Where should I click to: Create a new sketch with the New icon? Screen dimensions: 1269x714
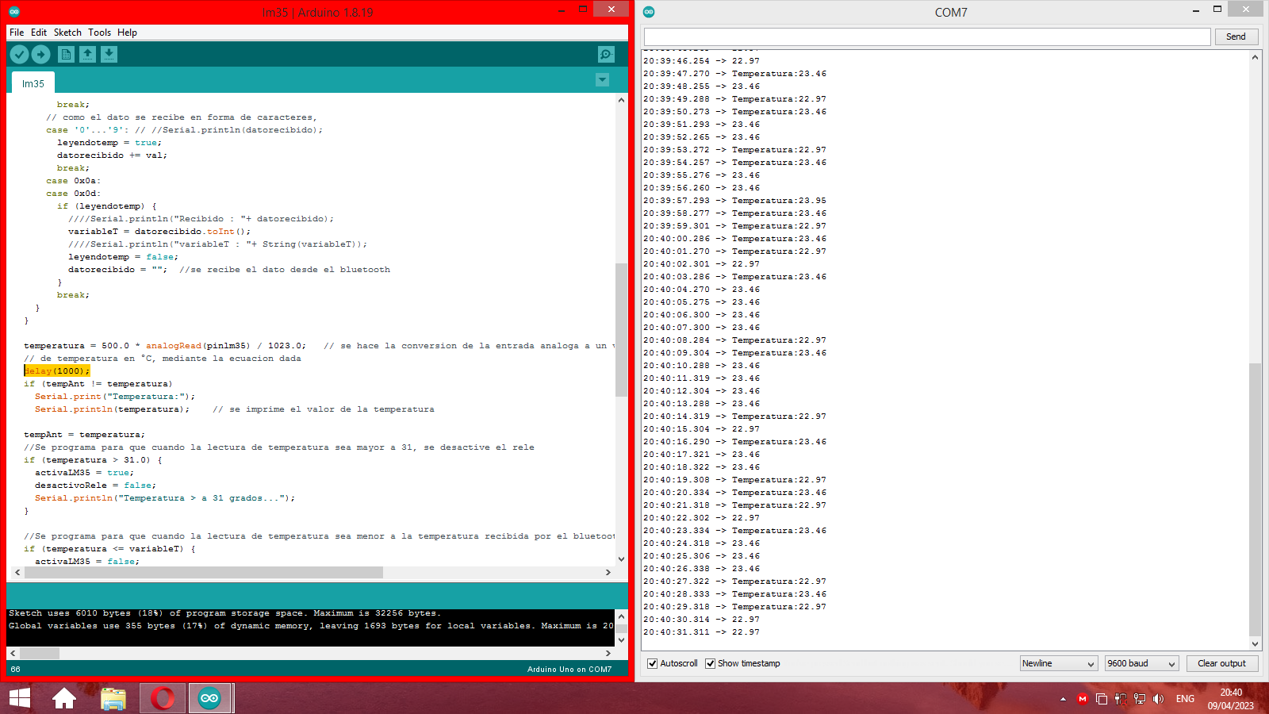(65, 54)
